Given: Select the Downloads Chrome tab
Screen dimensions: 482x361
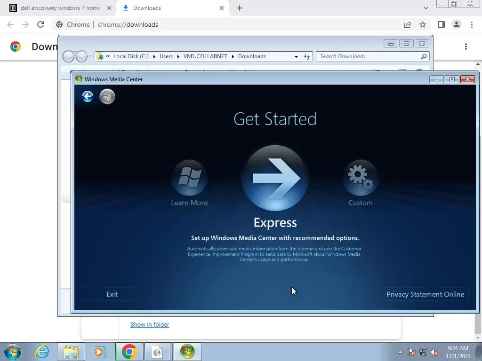Looking at the screenshot, I should pos(172,8).
